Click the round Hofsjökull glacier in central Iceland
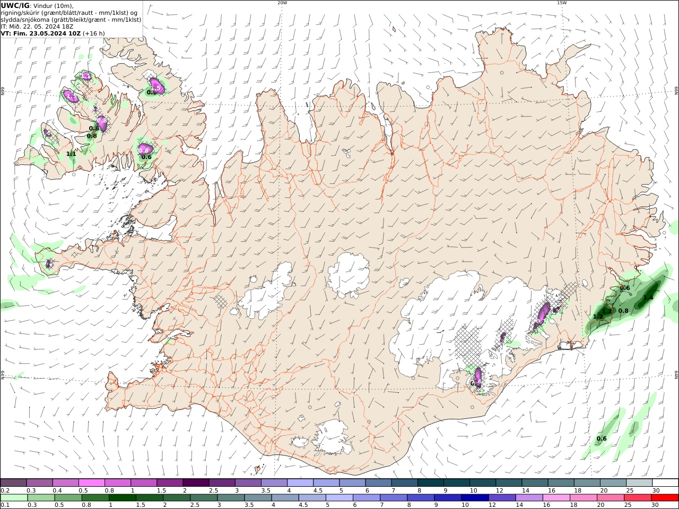This screenshot has width=679, height=509. (349, 275)
